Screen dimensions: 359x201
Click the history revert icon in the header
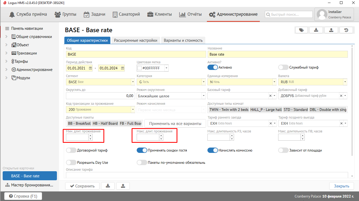pos(346,30)
